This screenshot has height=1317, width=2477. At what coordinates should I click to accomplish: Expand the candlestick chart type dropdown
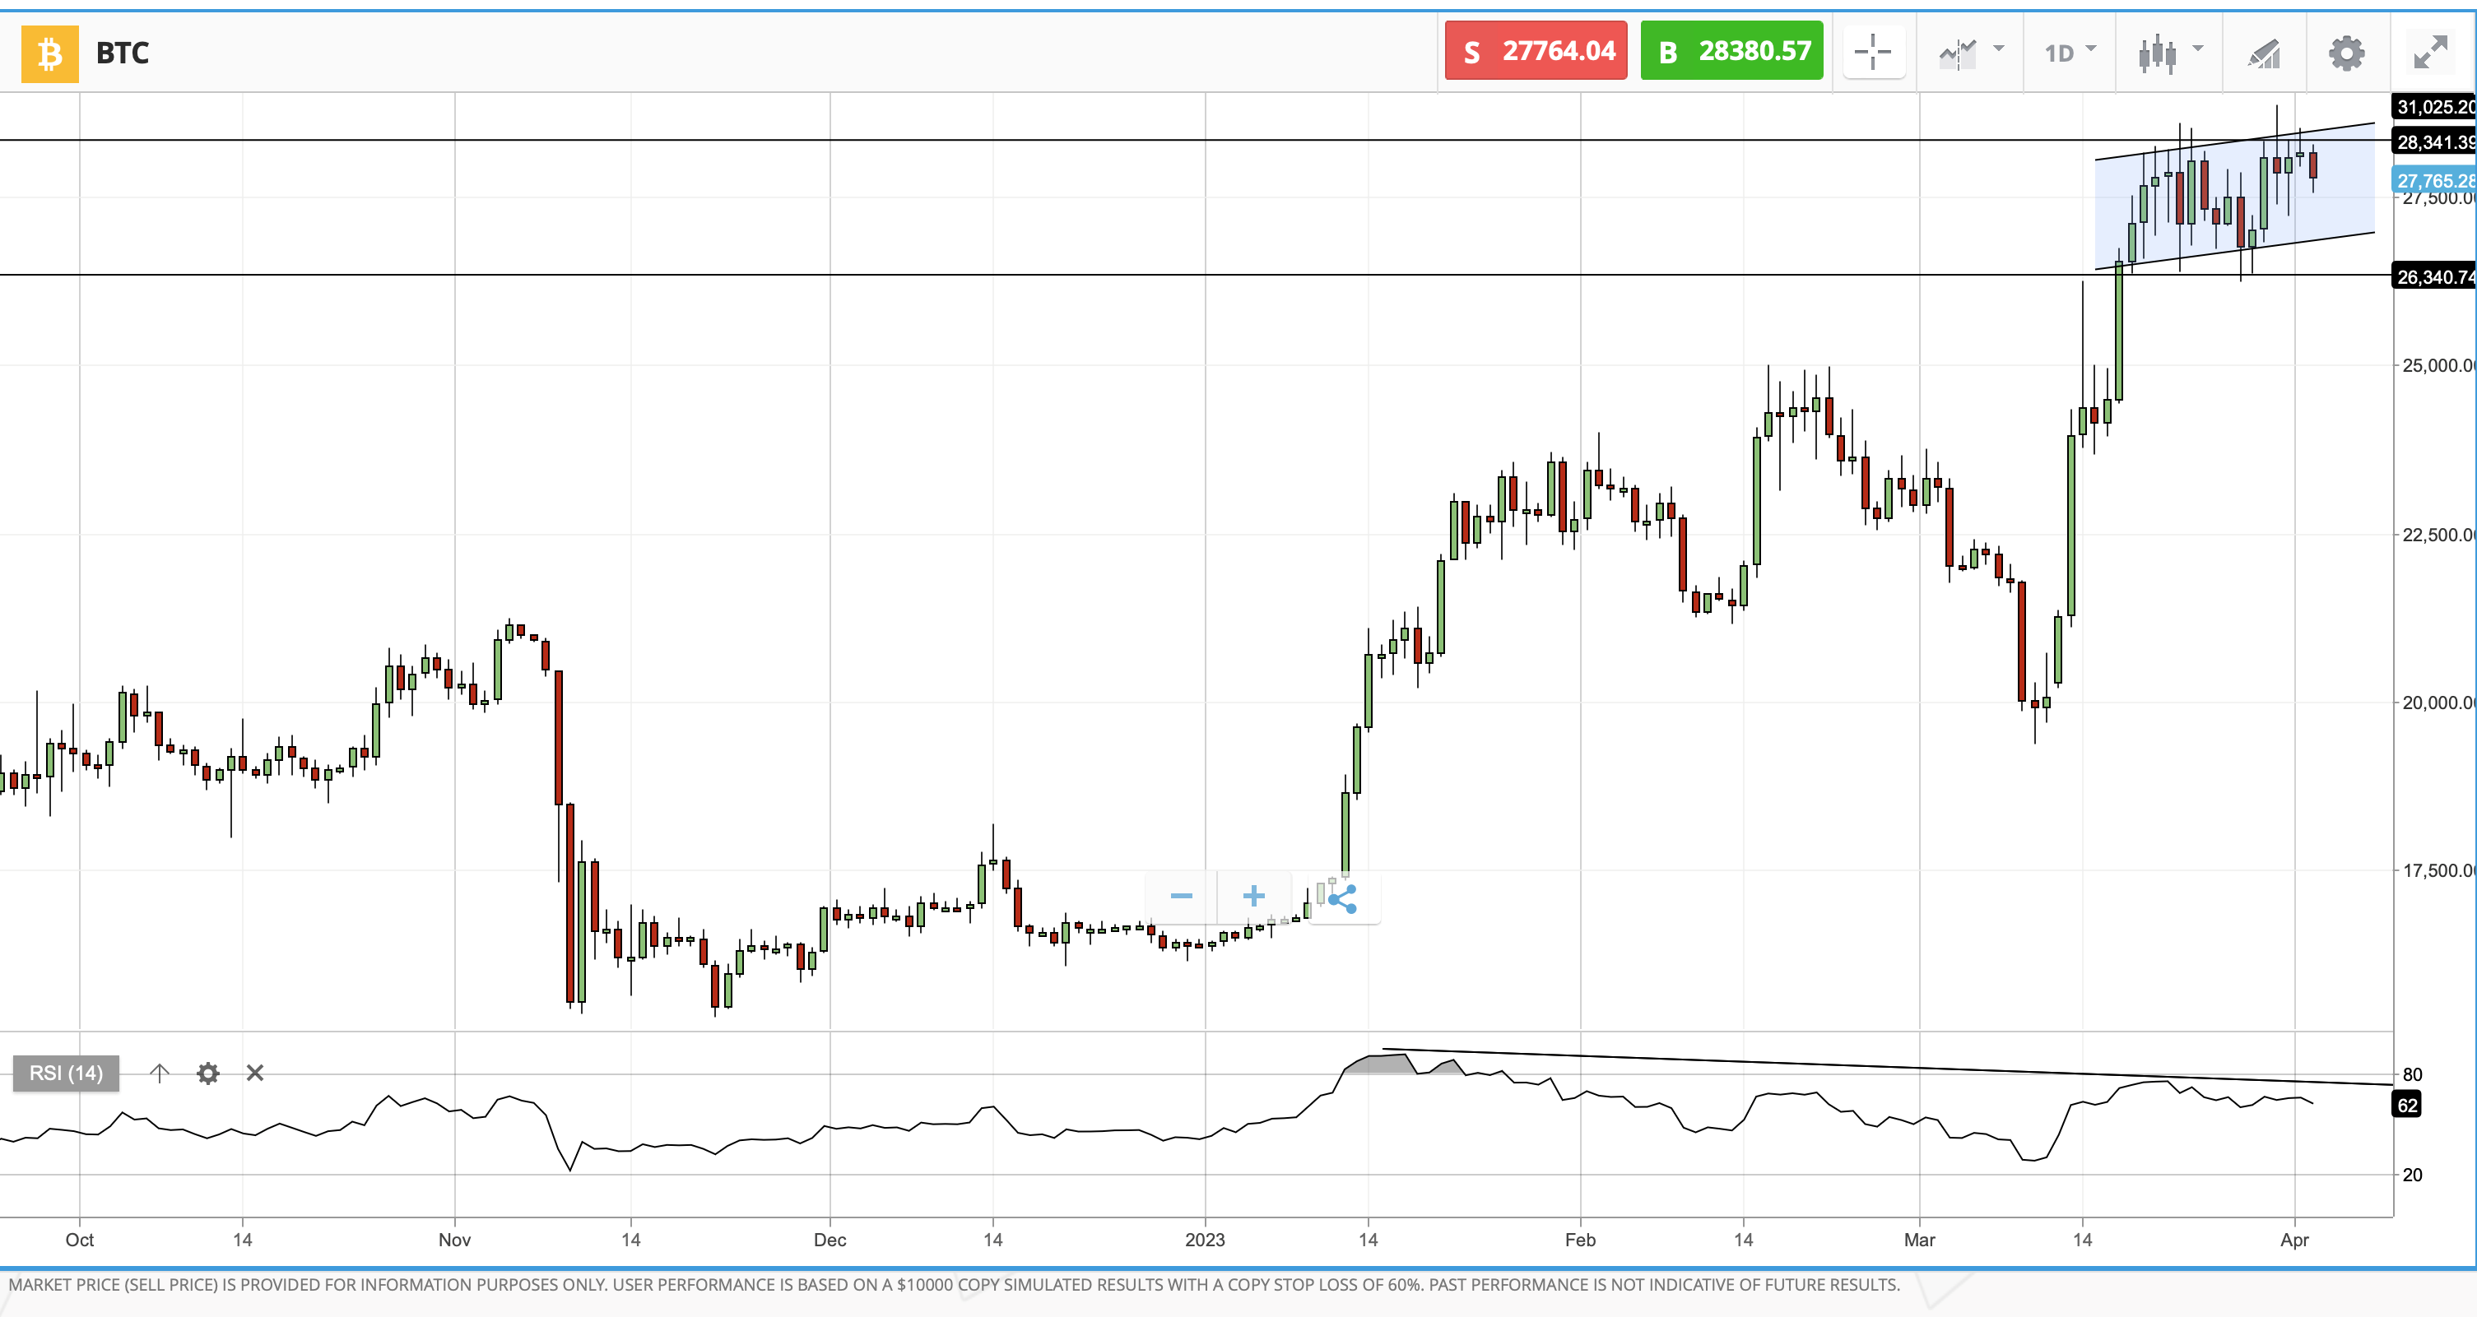[2169, 53]
